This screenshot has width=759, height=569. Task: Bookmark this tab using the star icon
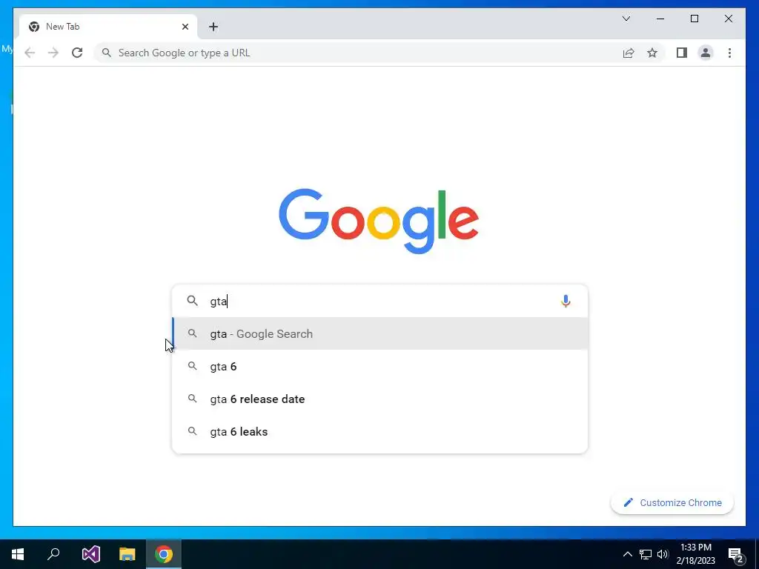click(x=652, y=53)
